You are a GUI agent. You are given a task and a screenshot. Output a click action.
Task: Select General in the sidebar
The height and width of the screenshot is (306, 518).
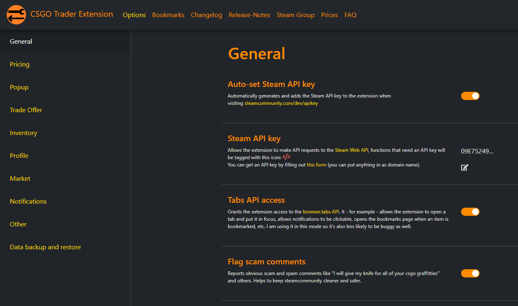tap(65, 42)
